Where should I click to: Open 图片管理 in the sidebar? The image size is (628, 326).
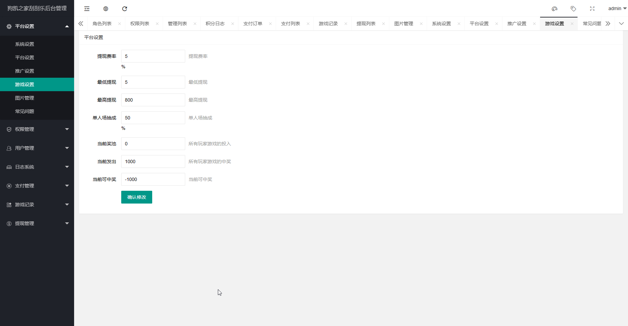click(x=37, y=98)
